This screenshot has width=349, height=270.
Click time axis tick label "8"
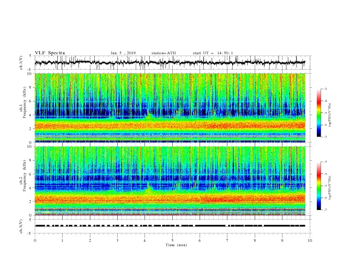[255, 240]
